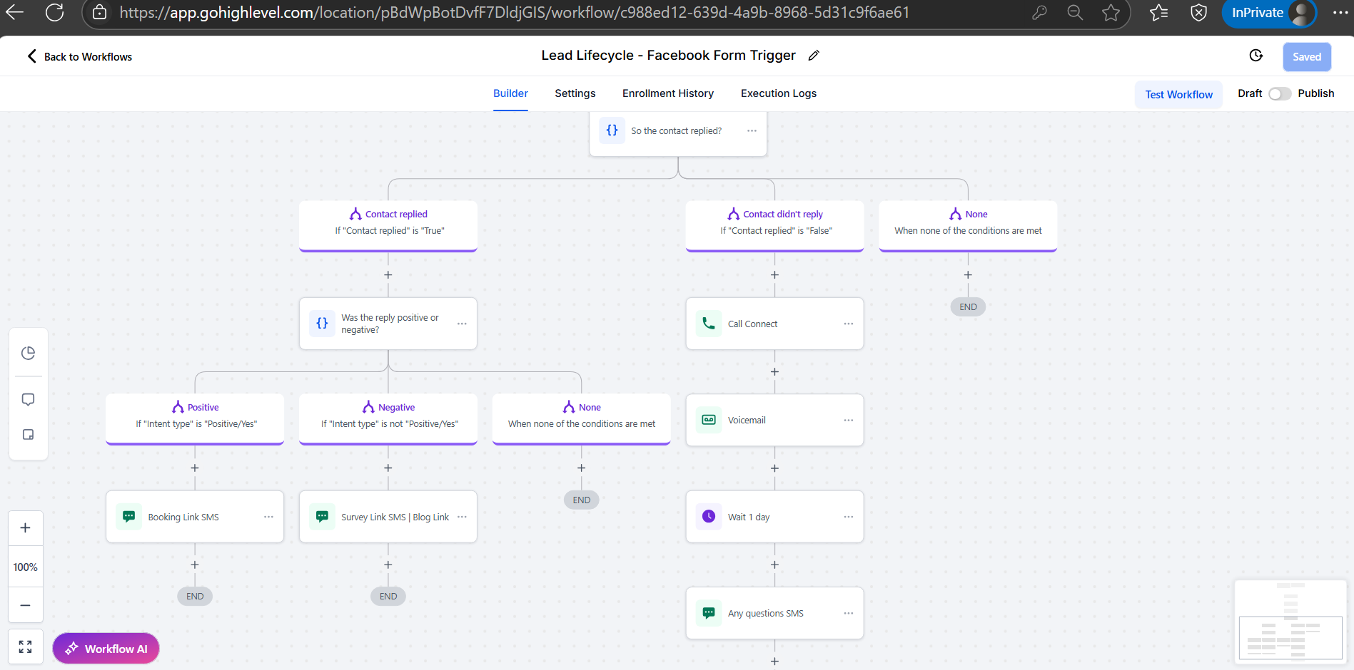Image resolution: width=1354 pixels, height=670 pixels.
Task: Open options menu for Survey Link SMS
Action: point(462,517)
